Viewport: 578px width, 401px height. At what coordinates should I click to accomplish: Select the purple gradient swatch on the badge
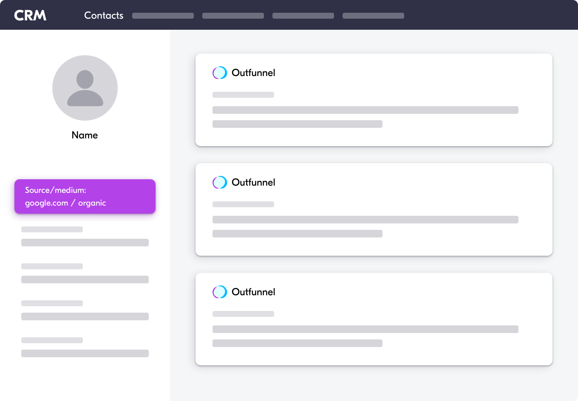(x=85, y=196)
